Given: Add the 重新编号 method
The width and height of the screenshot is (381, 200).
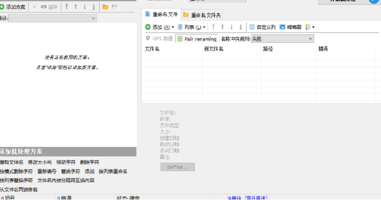Looking at the screenshot, I should pyautogui.click(x=47, y=171).
